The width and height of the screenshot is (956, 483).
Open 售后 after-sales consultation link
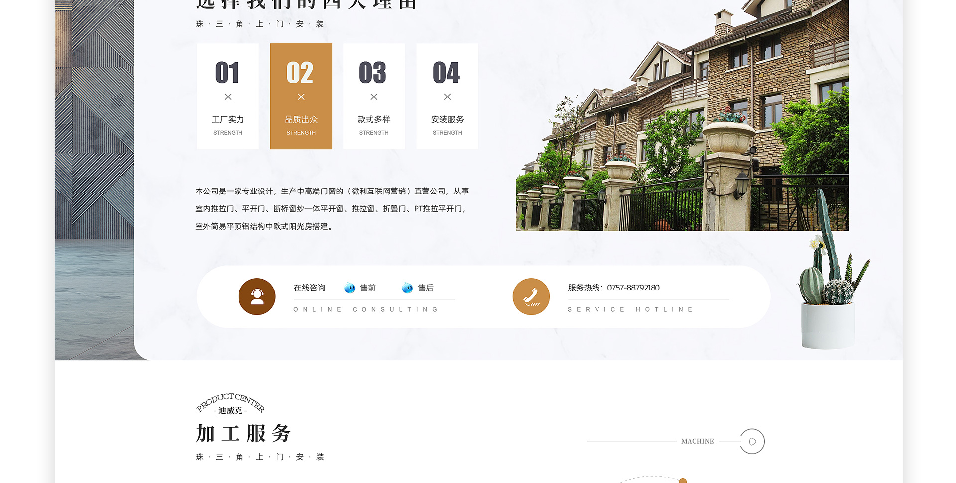pos(426,288)
